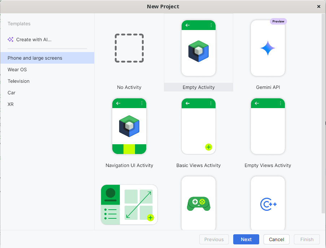Click the Empty Views Activity label
Viewport: 326px width, 248px height.
(268, 165)
